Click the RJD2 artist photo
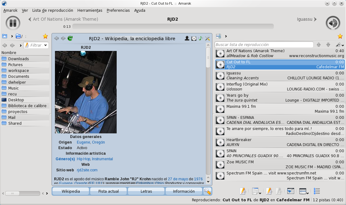Image resolution: width=346 pixels, height=205 pixels. click(86, 92)
